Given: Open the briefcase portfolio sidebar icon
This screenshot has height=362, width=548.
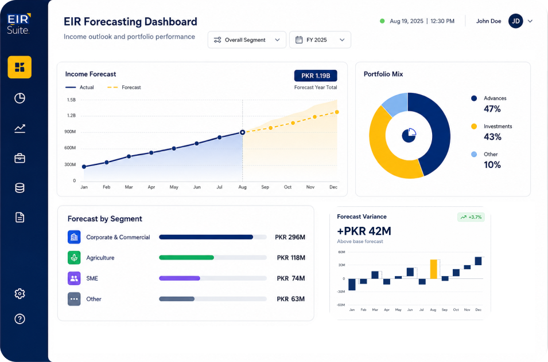Looking at the screenshot, I should click(20, 158).
